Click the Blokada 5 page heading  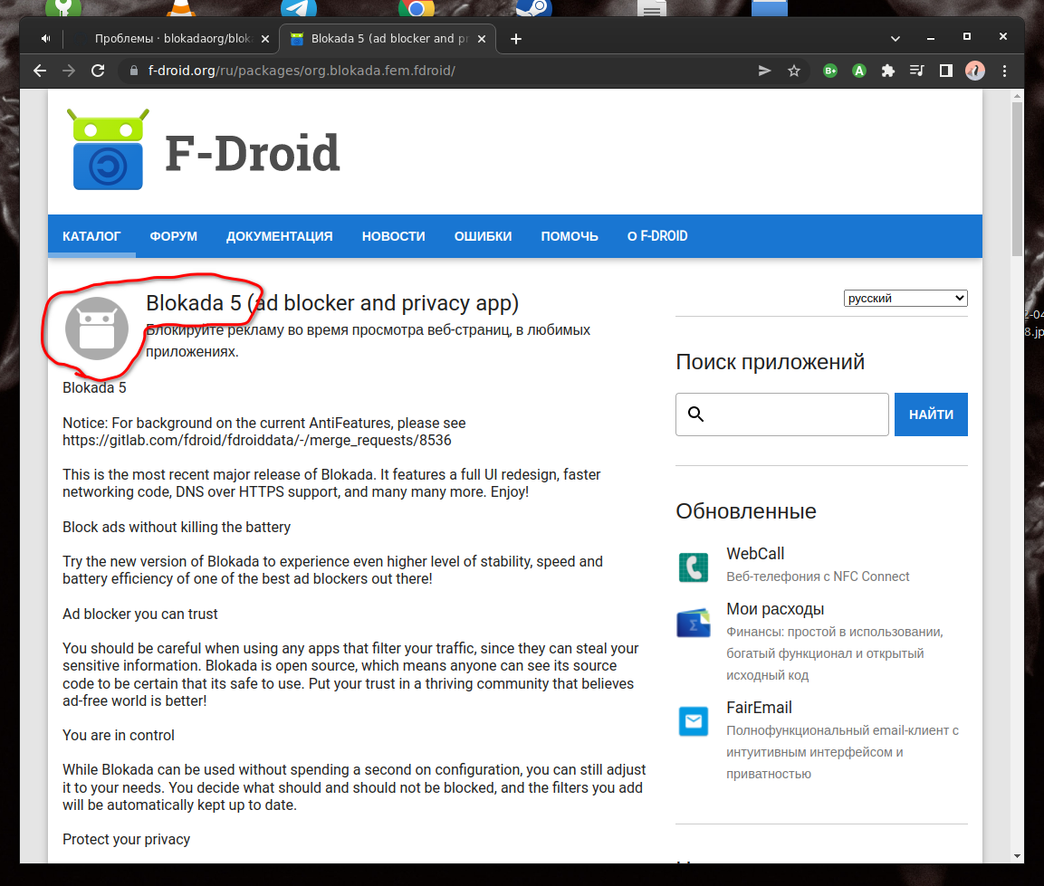(332, 303)
